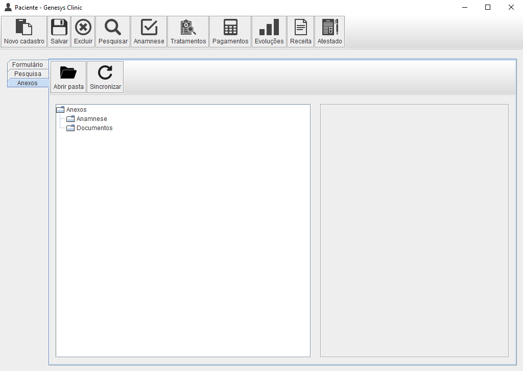Open the Atestado toolbar icon
The image size is (523, 371).
[x=330, y=32]
